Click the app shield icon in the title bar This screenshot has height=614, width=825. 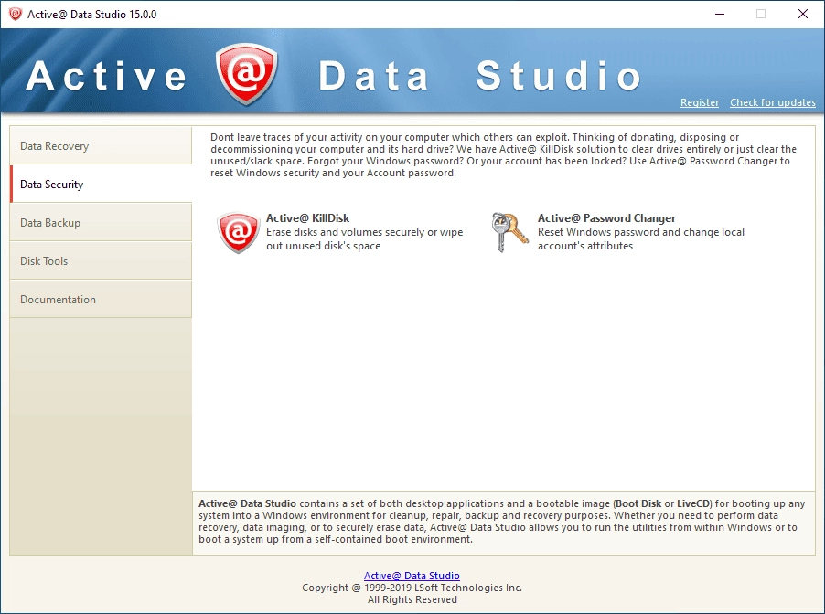[16, 15]
